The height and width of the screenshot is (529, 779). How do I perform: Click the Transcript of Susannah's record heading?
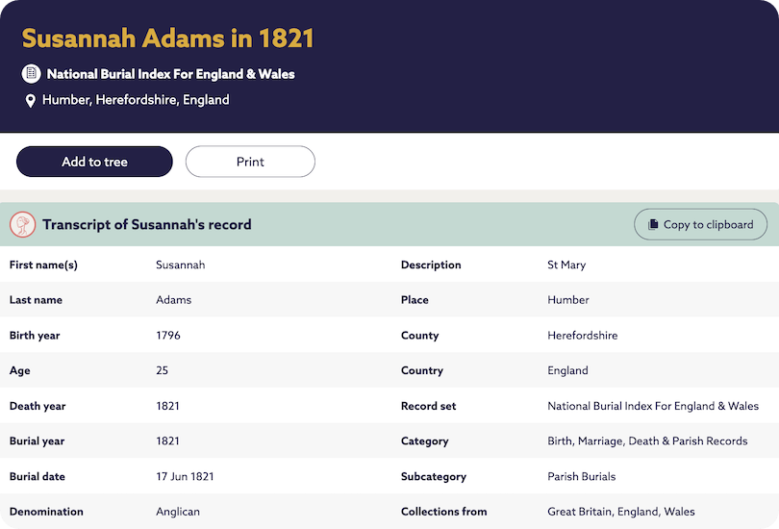[x=147, y=225]
